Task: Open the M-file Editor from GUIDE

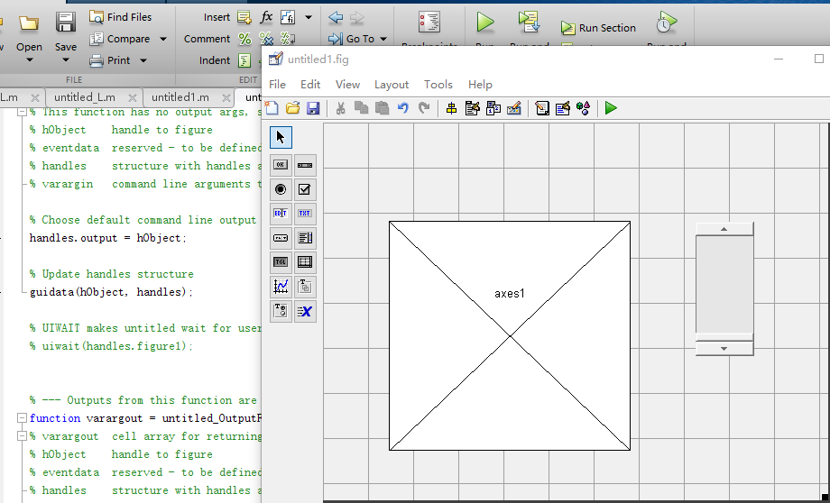Action: point(542,108)
